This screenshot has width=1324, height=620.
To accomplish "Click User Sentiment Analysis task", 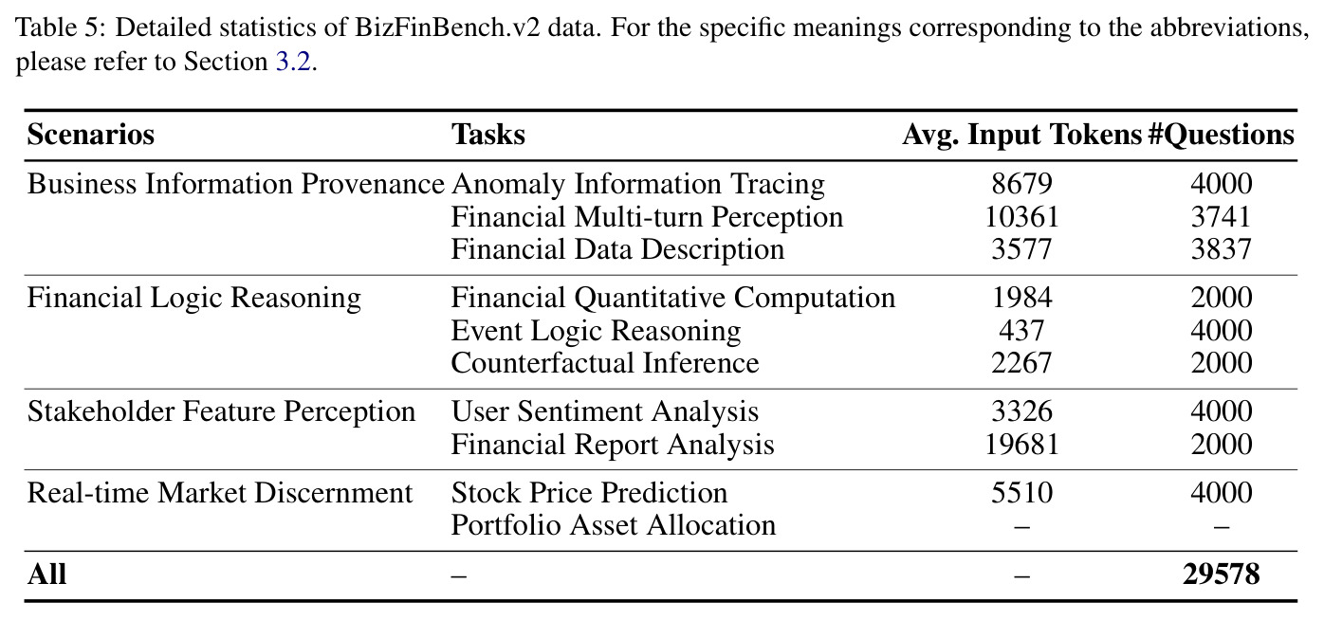I will (605, 411).
